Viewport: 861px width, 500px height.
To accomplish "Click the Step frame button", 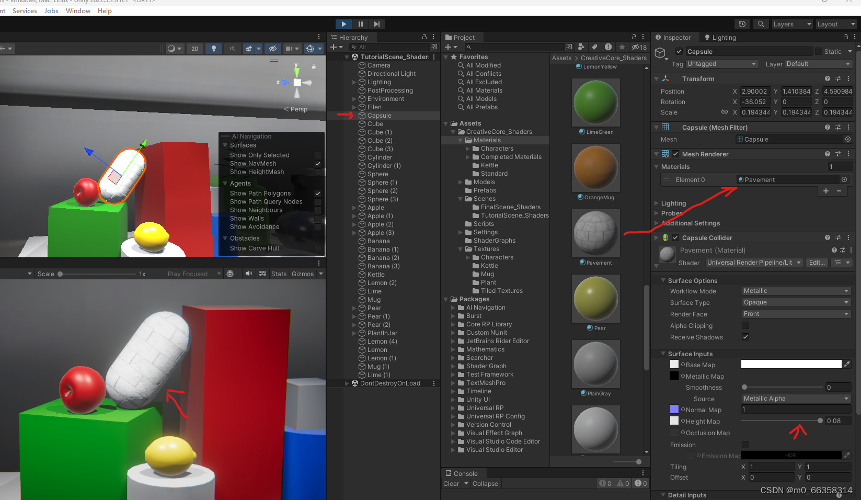I will point(376,24).
